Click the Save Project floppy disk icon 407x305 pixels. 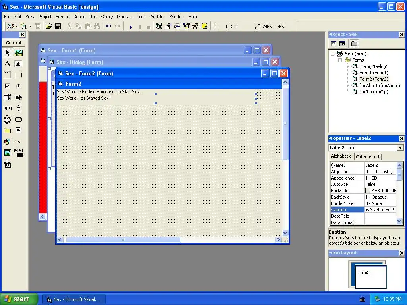(58, 27)
